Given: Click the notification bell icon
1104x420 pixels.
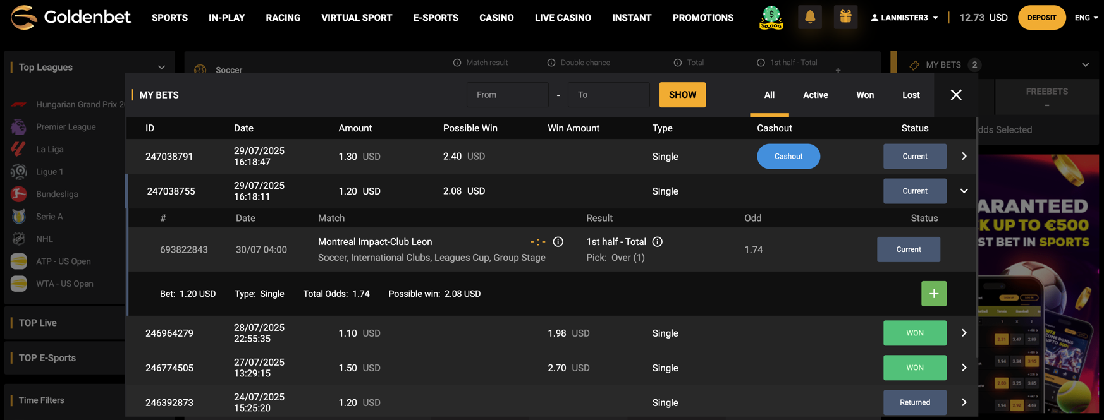Looking at the screenshot, I should pos(809,18).
